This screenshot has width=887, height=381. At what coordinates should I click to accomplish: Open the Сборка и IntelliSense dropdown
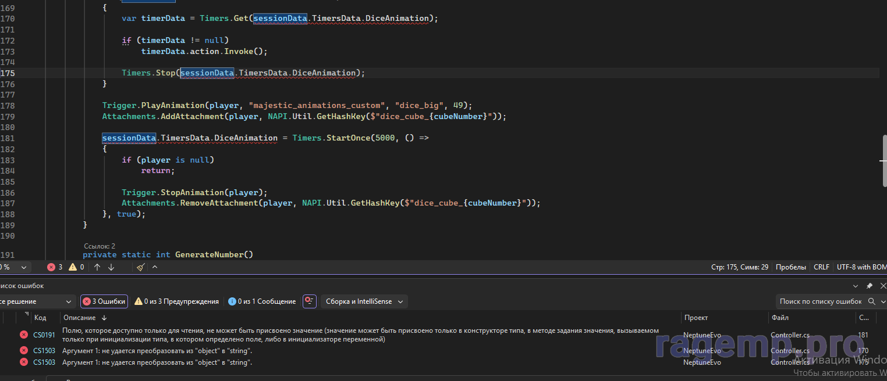(x=364, y=301)
